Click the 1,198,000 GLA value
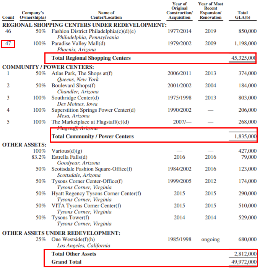260x270 pixels. [x=245, y=43]
